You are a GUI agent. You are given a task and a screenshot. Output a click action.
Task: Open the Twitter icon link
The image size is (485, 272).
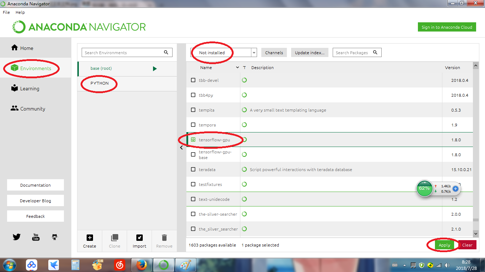[17, 237]
